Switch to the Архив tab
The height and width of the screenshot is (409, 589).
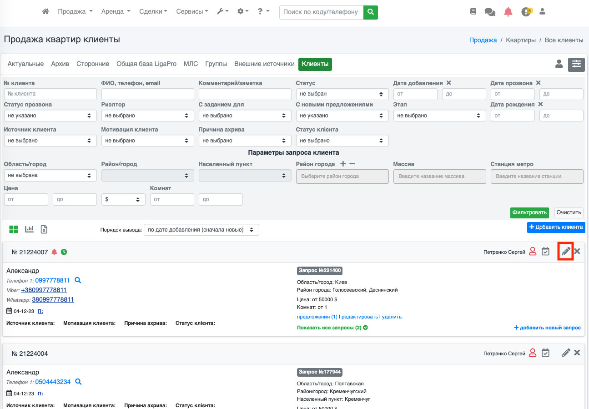[x=60, y=64]
